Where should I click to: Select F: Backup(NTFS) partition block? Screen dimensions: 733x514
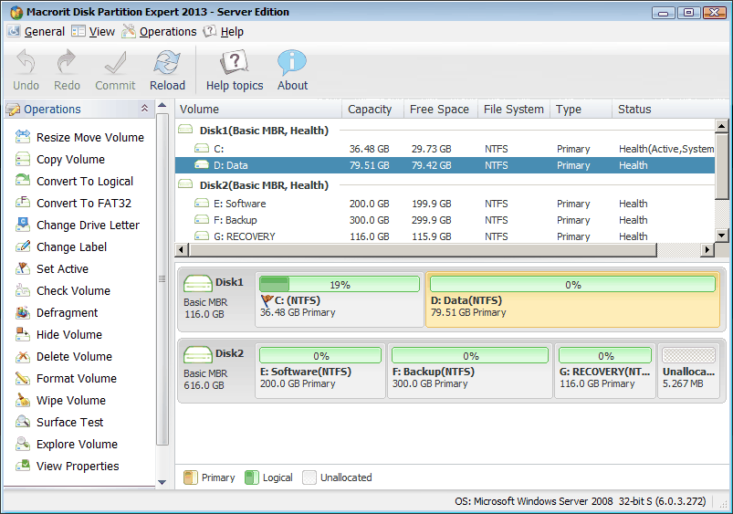[x=470, y=371]
